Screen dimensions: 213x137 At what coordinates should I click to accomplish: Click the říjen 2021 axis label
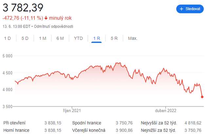(x=72, y=111)
